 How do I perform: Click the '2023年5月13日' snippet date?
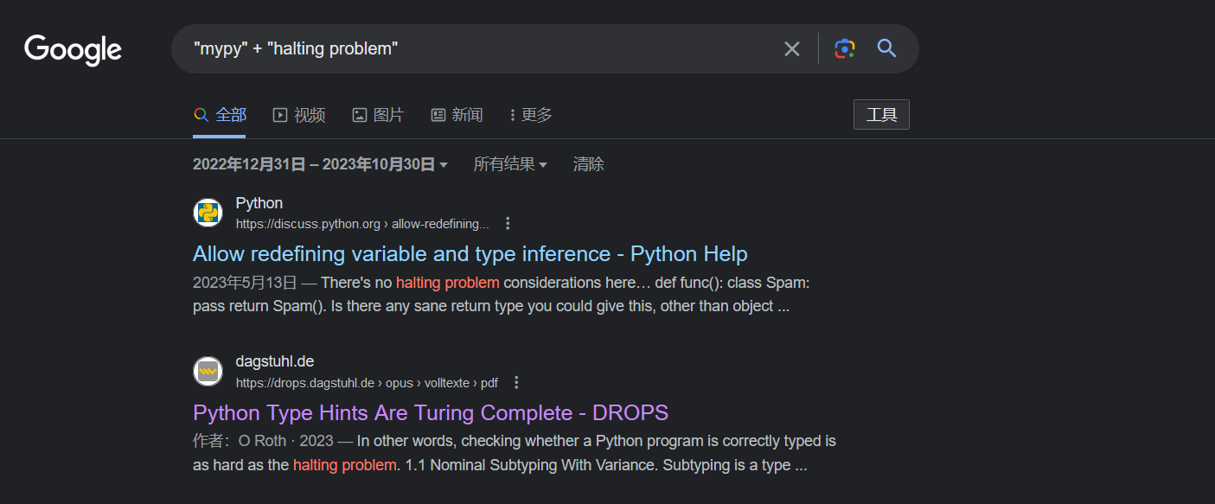click(x=245, y=283)
